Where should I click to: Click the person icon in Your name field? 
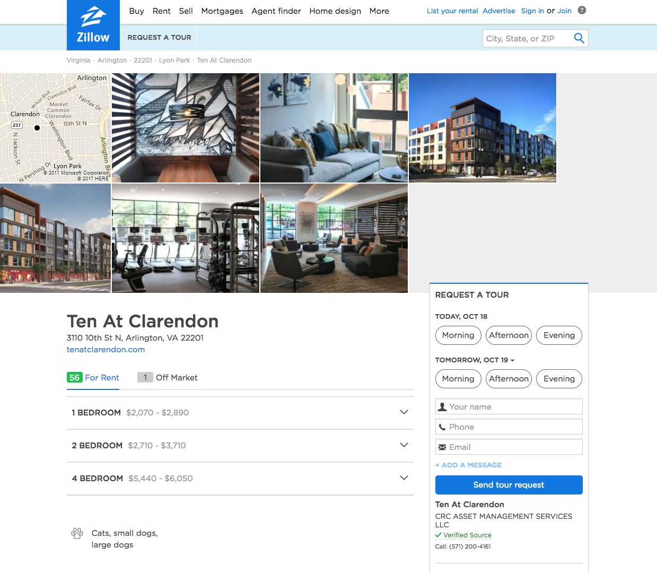tap(442, 407)
